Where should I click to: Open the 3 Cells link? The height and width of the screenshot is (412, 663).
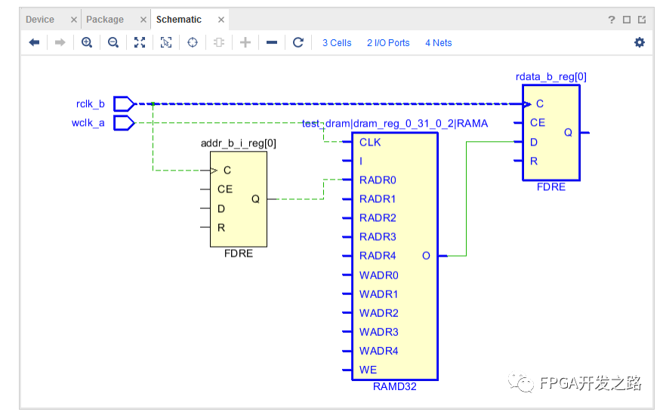(x=337, y=43)
